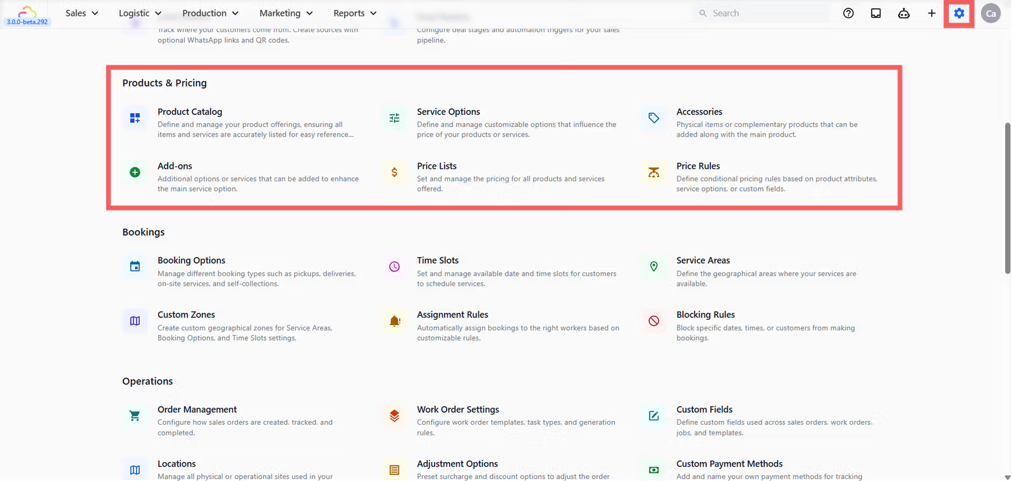This screenshot has width=1012, height=481.
Task: Click the Order Management cart icon
Action: pos(135,416)
